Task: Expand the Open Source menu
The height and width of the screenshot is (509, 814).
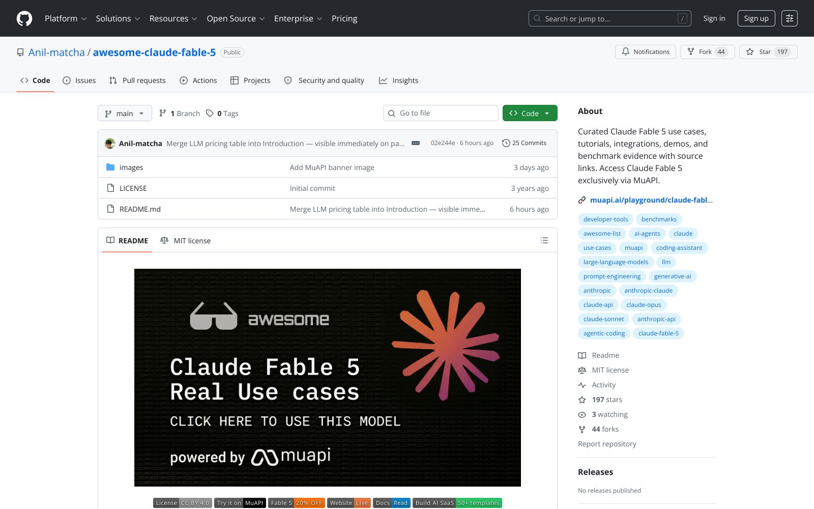Action: (236, 18)
